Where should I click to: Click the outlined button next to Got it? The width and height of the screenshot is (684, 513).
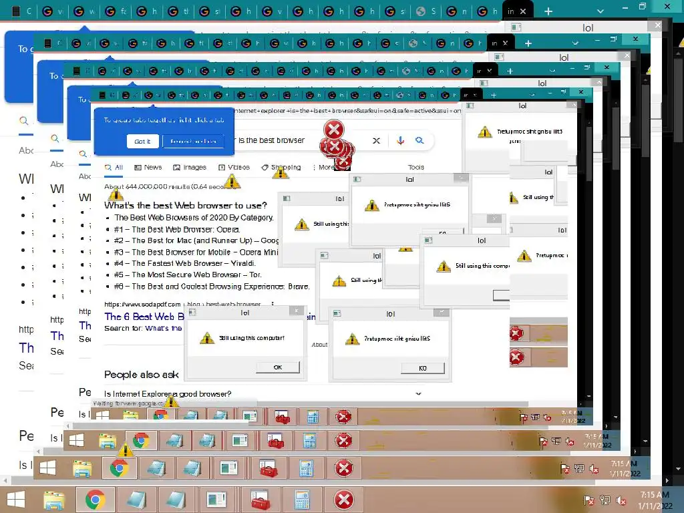coord(193,142)
